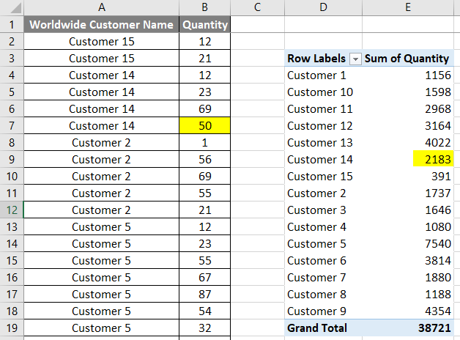This screenshot has width=460, height=340.
Task: Select quantity 56 in row 9
Action: [205, 159]
